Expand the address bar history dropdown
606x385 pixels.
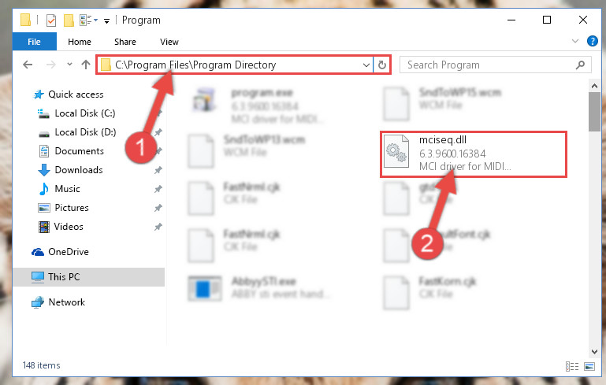[366, 65]
